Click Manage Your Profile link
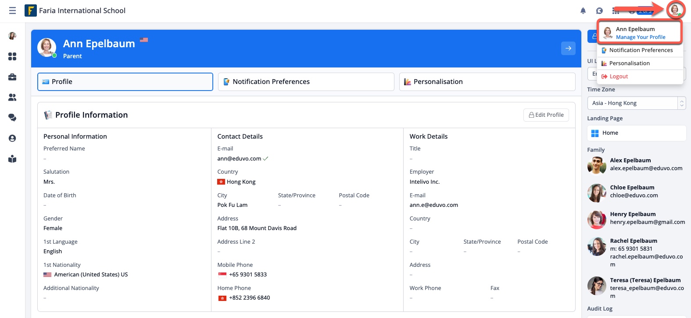The height and width of the screenshot is (318, 691). coord(640,37)
